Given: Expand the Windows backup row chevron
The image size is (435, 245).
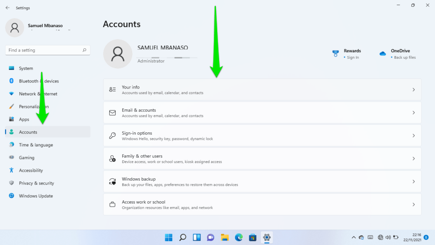Looking at the screenshot, I should [413, 181].
